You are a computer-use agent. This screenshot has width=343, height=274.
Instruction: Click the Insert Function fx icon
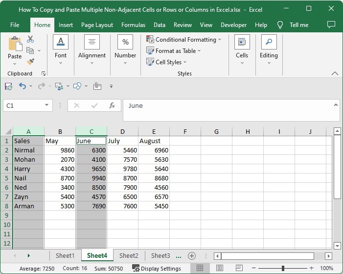tap(112, 105)
